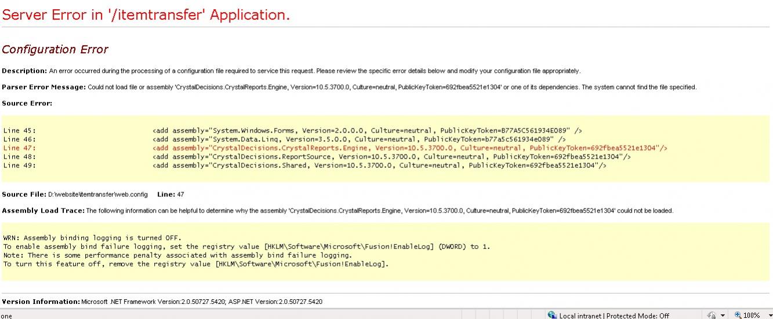Click the source file path D:\website\itemtransfer\web.config
This screenshot has width=773, height=319.
pyautogui.click(x=98, y=195)
